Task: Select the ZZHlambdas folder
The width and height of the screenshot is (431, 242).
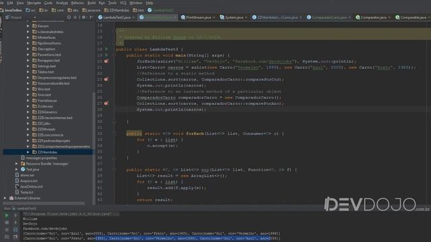Action: pyautogui.click(x=48, y=152)
